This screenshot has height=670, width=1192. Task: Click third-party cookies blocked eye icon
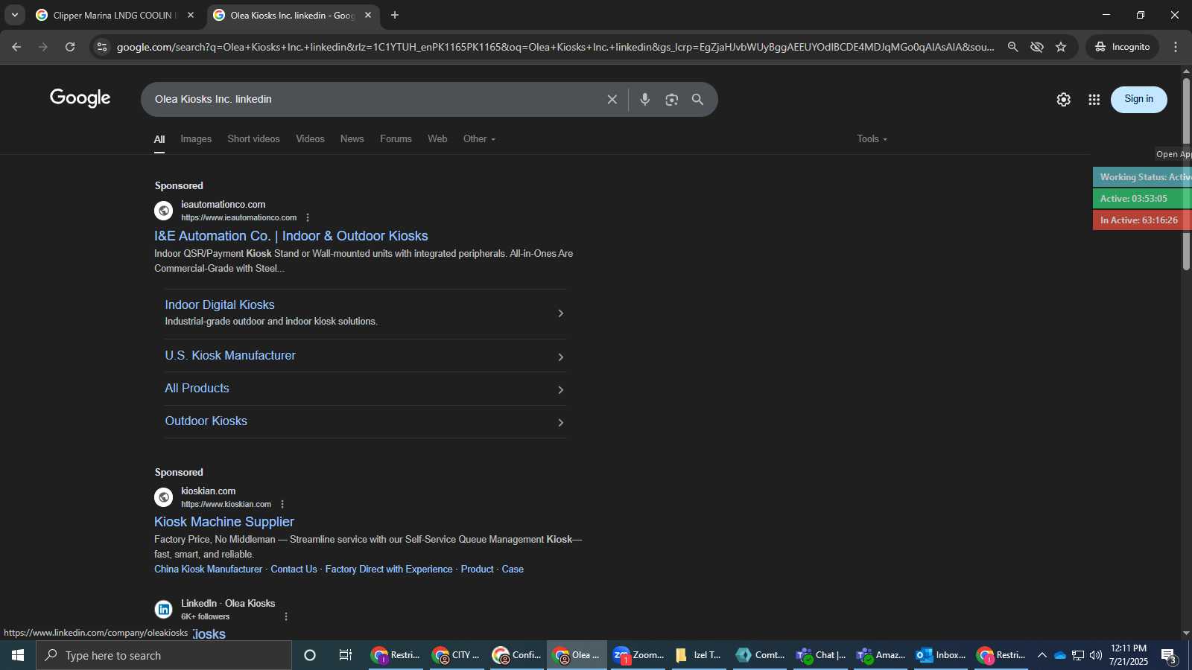point(1036,47)
